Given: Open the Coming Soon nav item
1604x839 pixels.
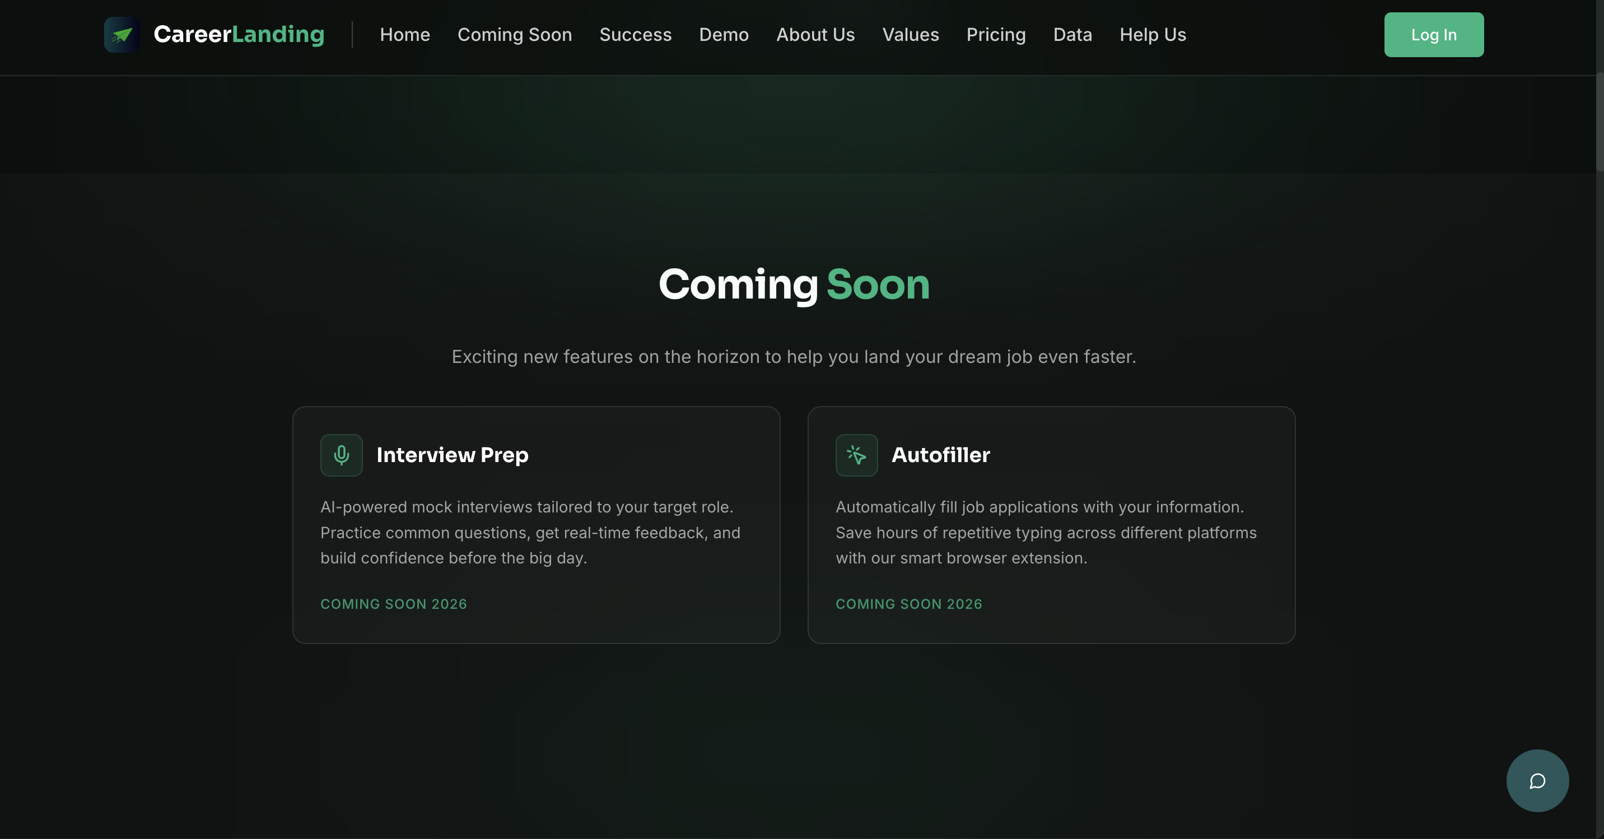Looking at the screenshot, I should [x=514, y=35].
